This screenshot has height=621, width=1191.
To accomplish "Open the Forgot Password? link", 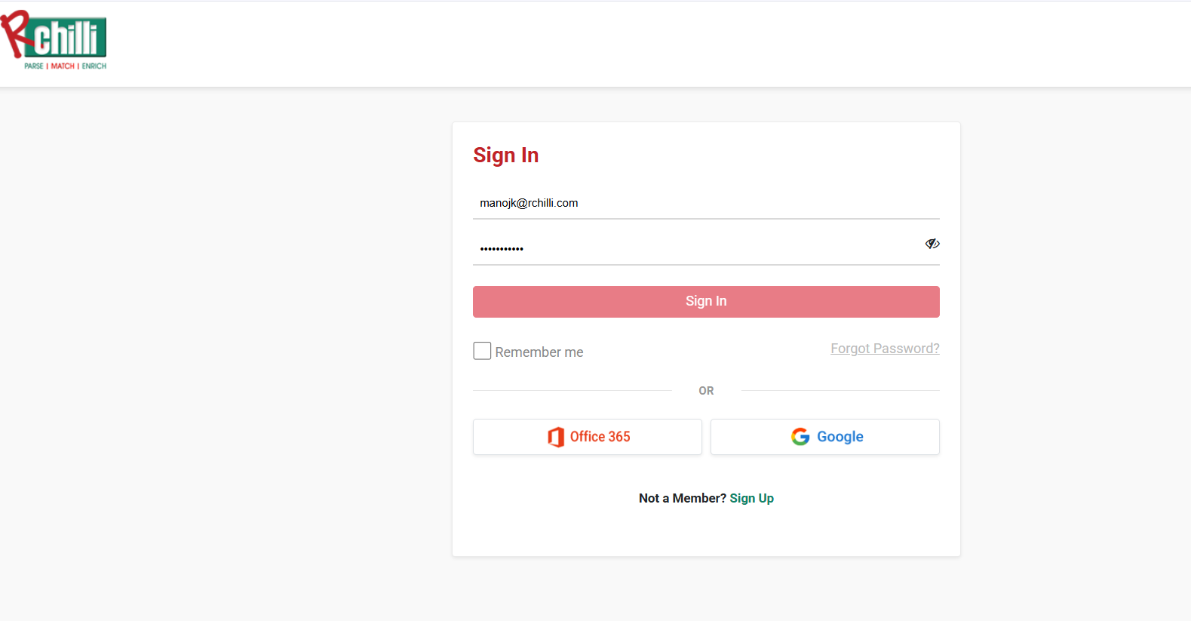I will pos(885,349).
